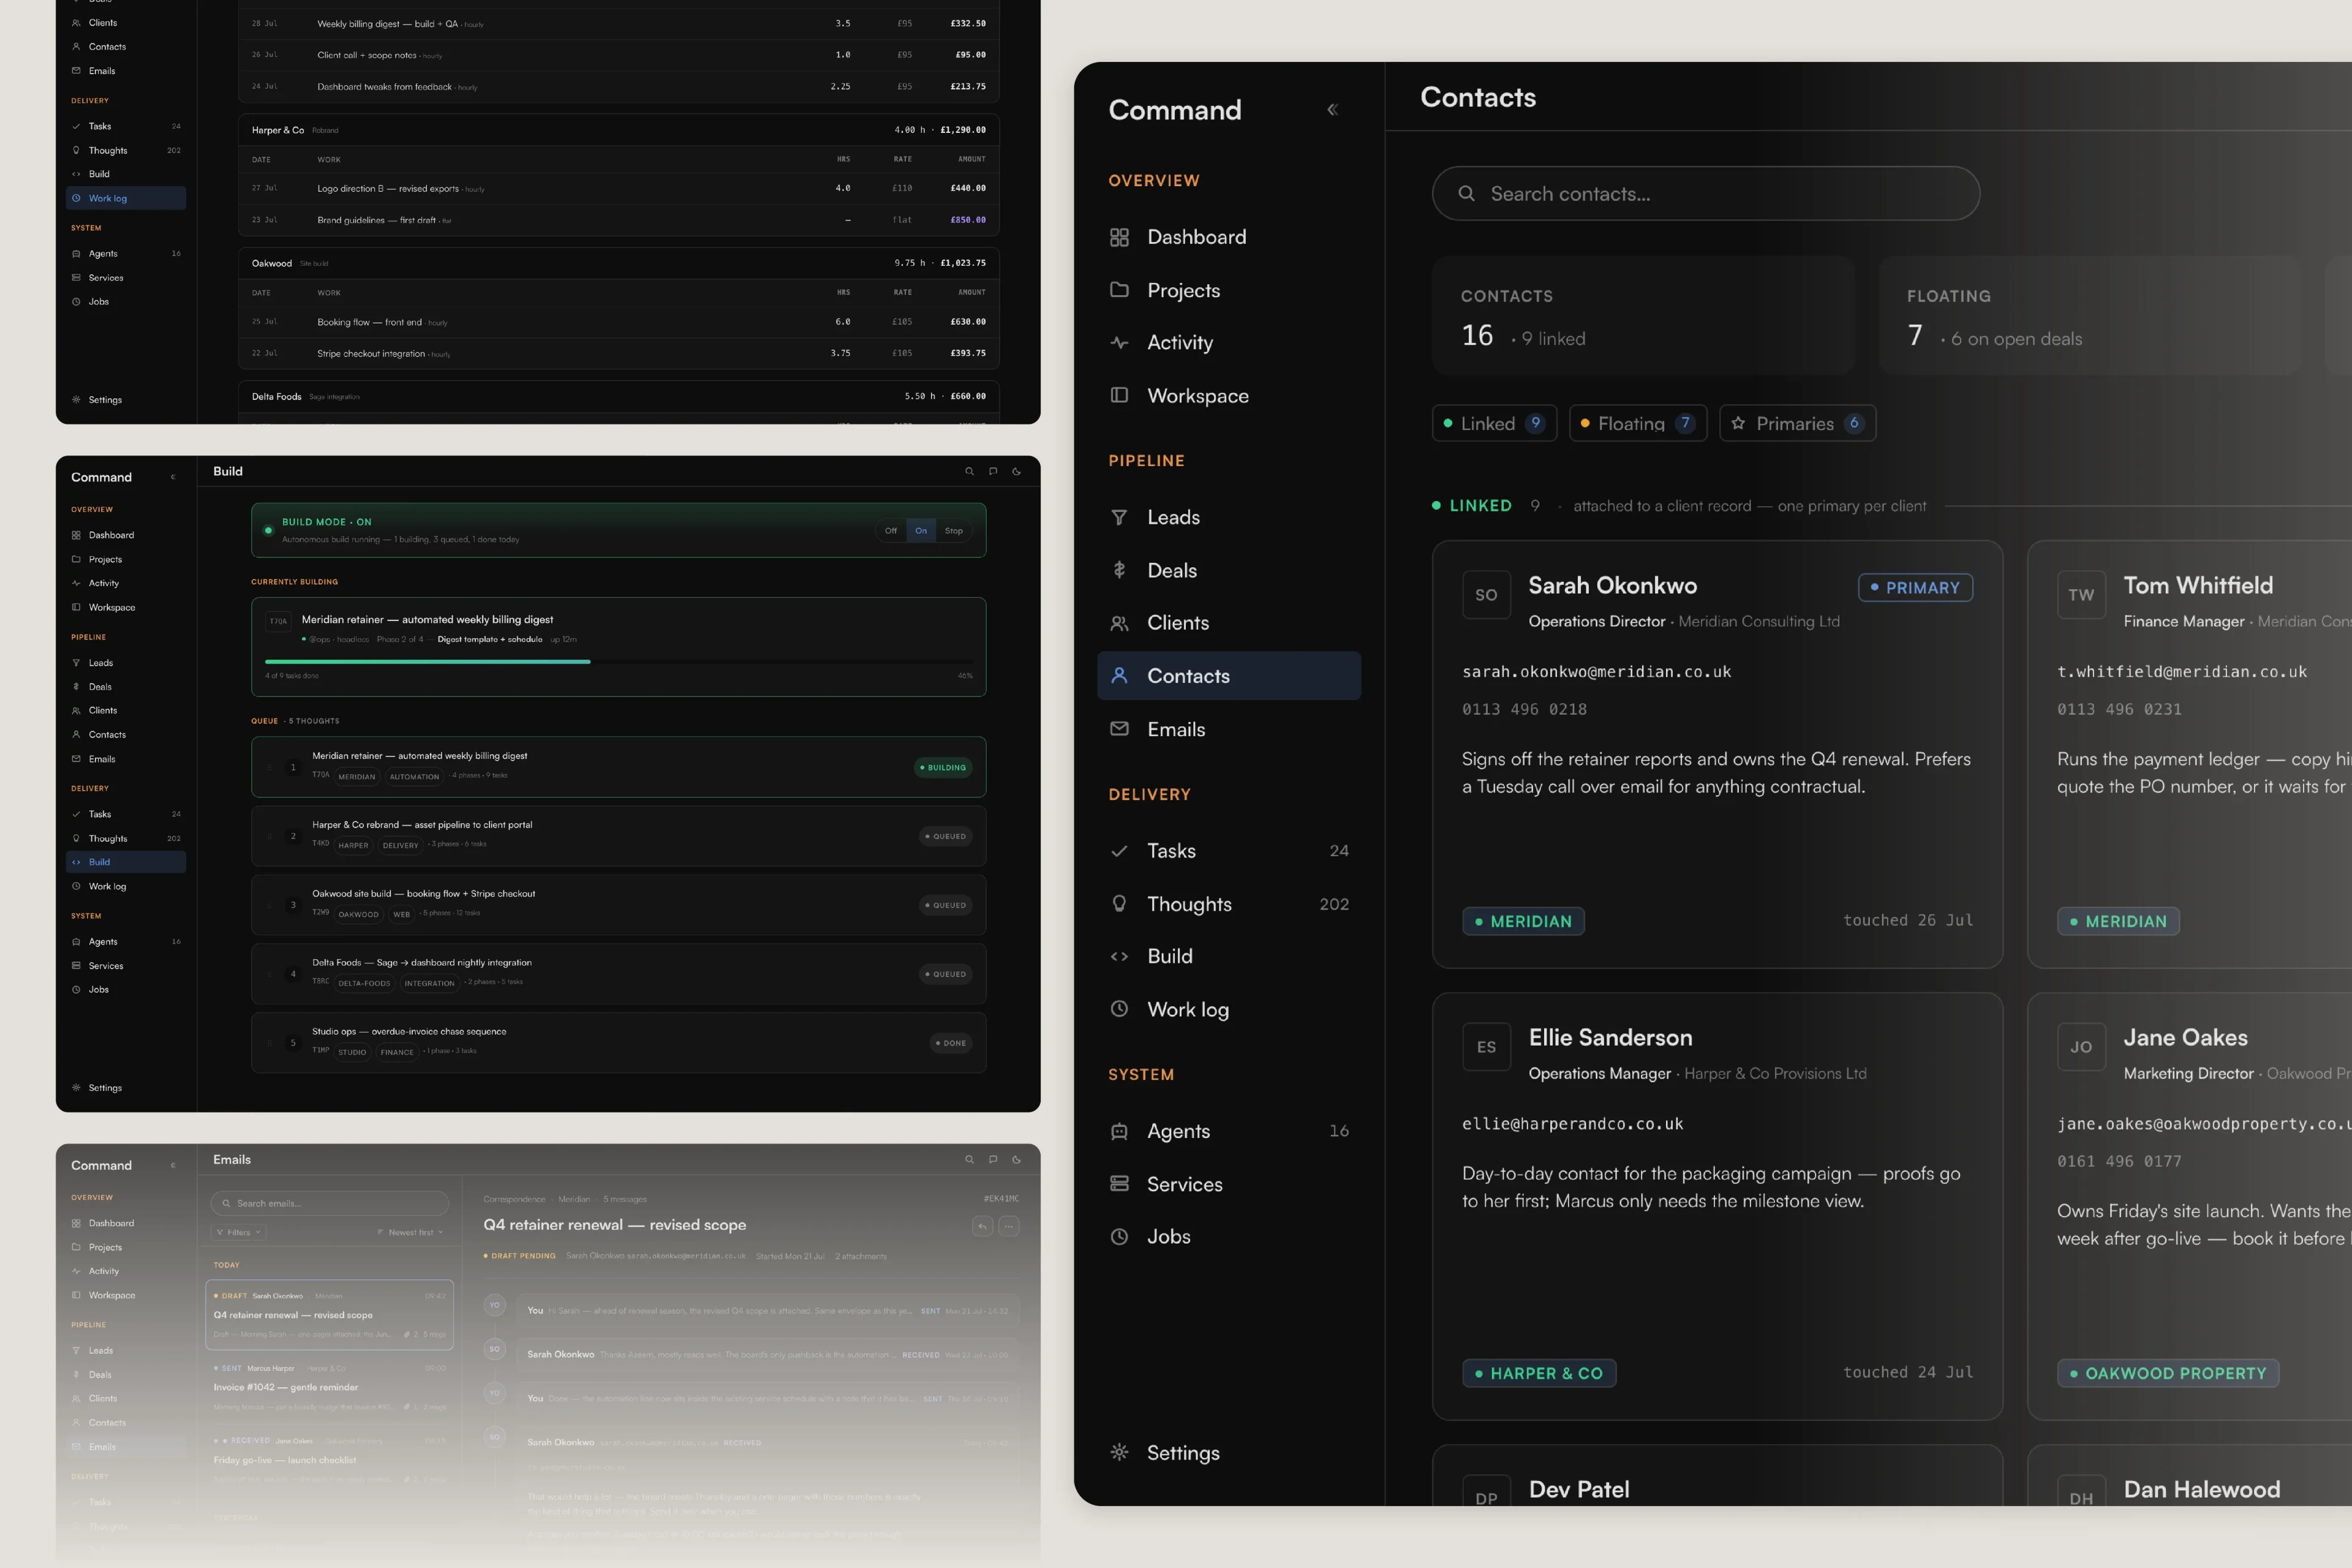Open the Newest first sort dropdown
Viewport: 2352px width, 1568px height.
(x=410, y=1232)
